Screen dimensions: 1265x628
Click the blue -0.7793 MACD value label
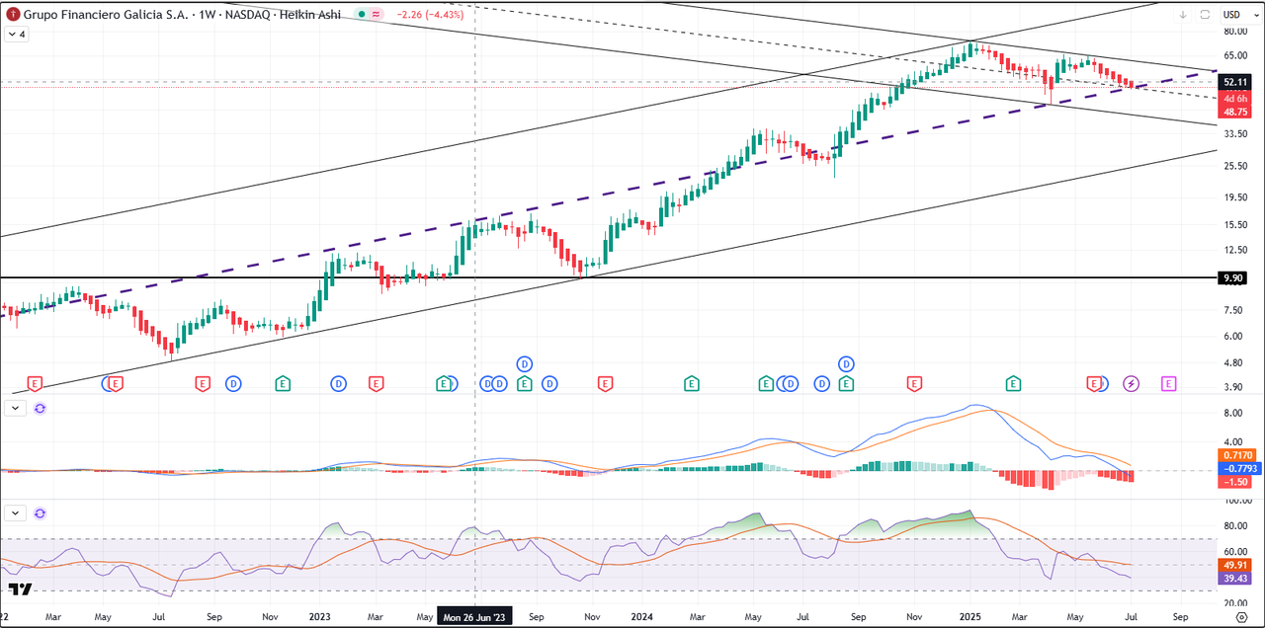pyautogui.click(x=1238, y=468)
